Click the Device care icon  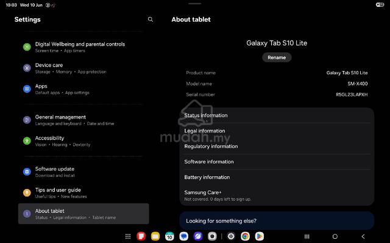click(x=27, y=67)
